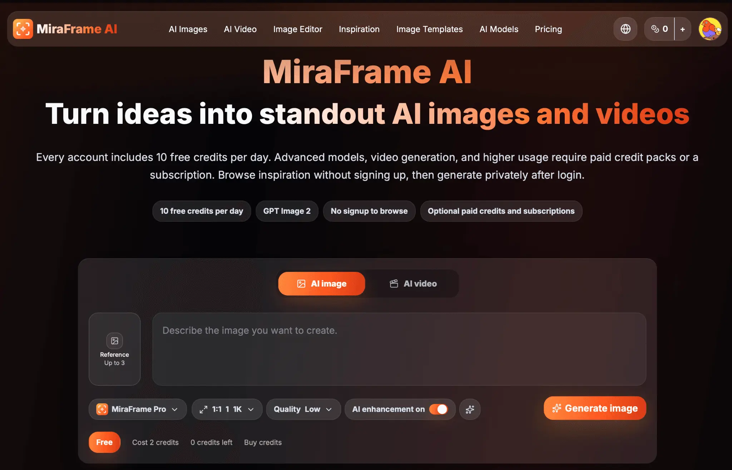Navigate to the Inspiration page
The height and width of the screenshot is (470, 732).
click(x=359, y=29)
